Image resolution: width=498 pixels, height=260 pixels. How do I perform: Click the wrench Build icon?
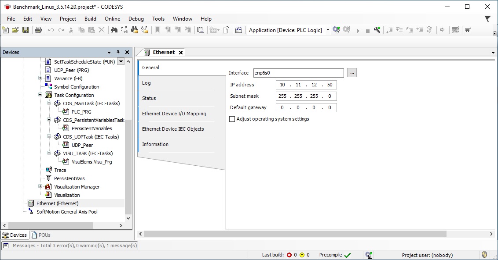coord(377,30)
